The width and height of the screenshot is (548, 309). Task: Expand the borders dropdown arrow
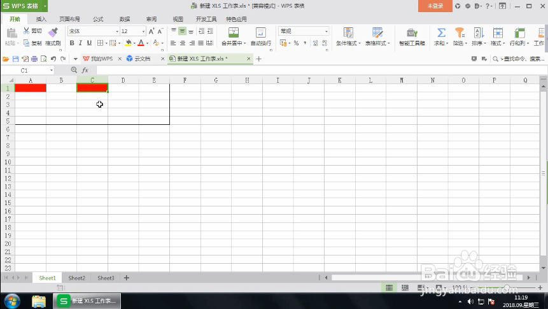coord(106,43)
